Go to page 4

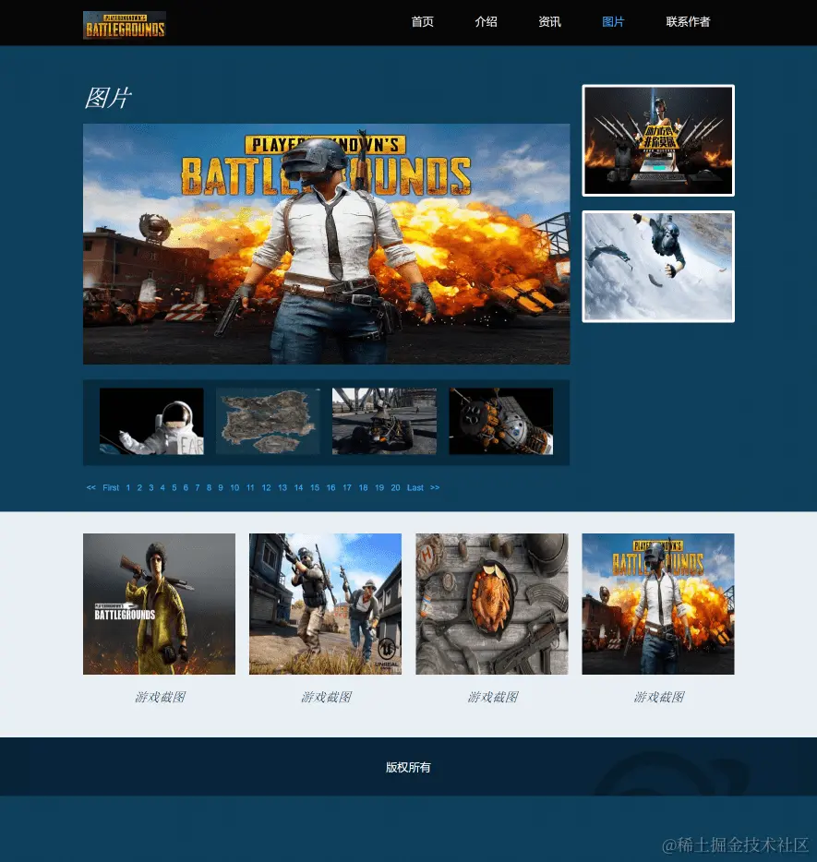pyautogui.click(x=162, y=487)
